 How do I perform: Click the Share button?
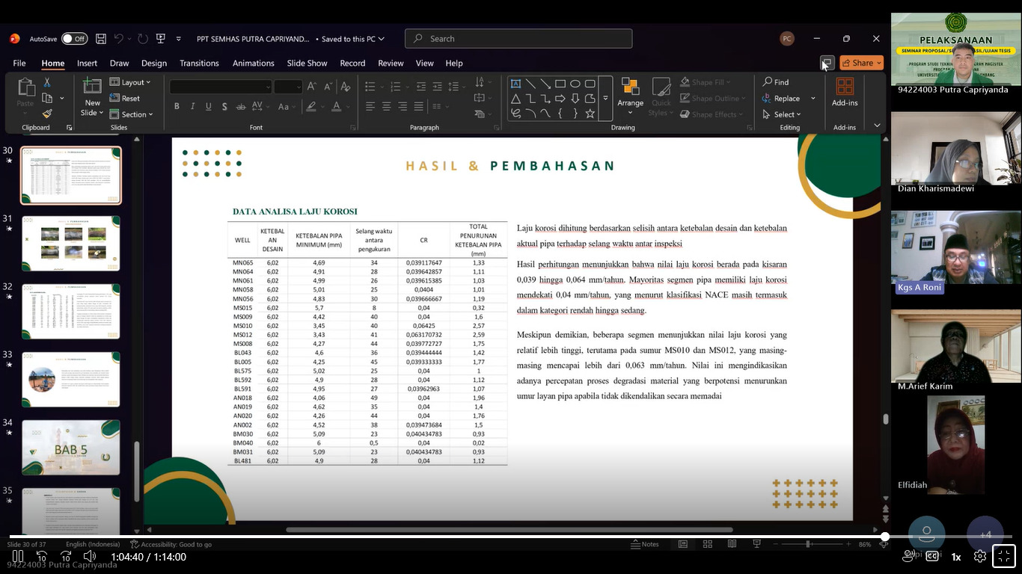click(x=861, y=63)
